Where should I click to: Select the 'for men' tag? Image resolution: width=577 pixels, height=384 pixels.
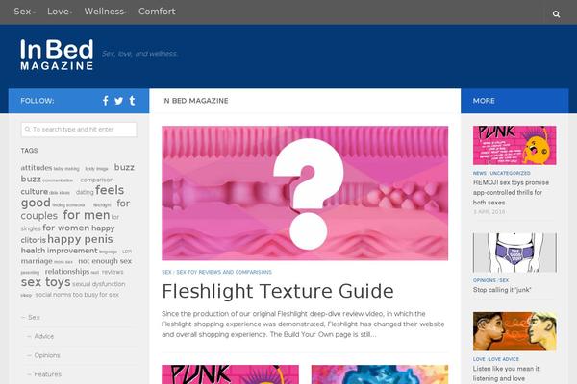[x=87, y=215]
